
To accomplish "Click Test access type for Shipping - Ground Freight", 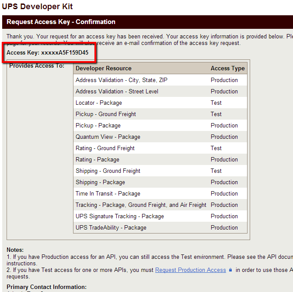I will coord(216,171).
